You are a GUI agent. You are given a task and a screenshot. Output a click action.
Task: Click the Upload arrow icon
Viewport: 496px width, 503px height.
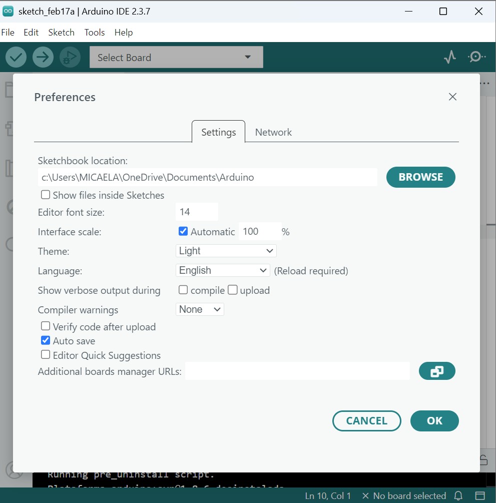[x=43, y=57]
